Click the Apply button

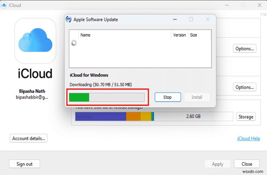point(218,164)
